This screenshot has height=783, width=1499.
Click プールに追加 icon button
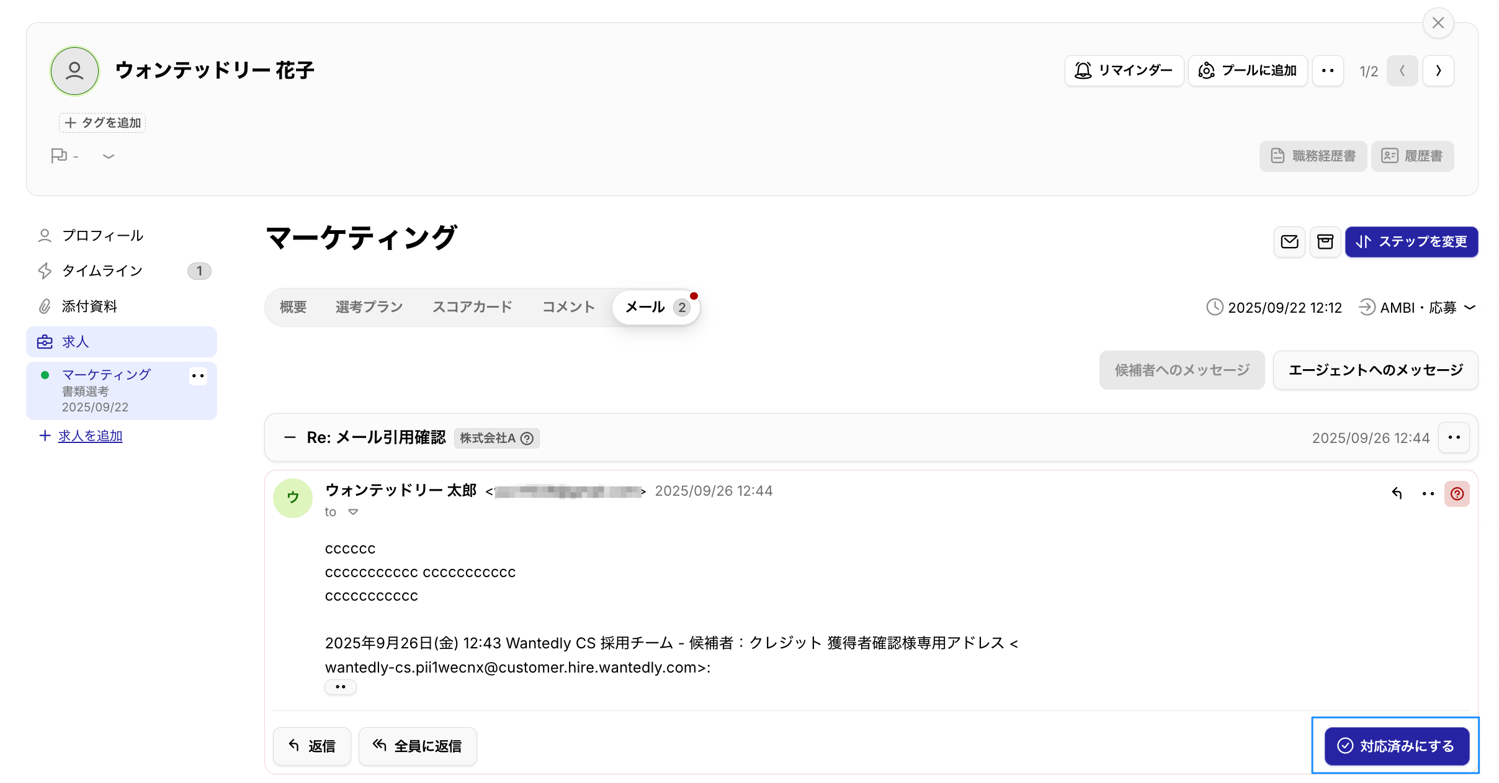[x=1248, y=71]
